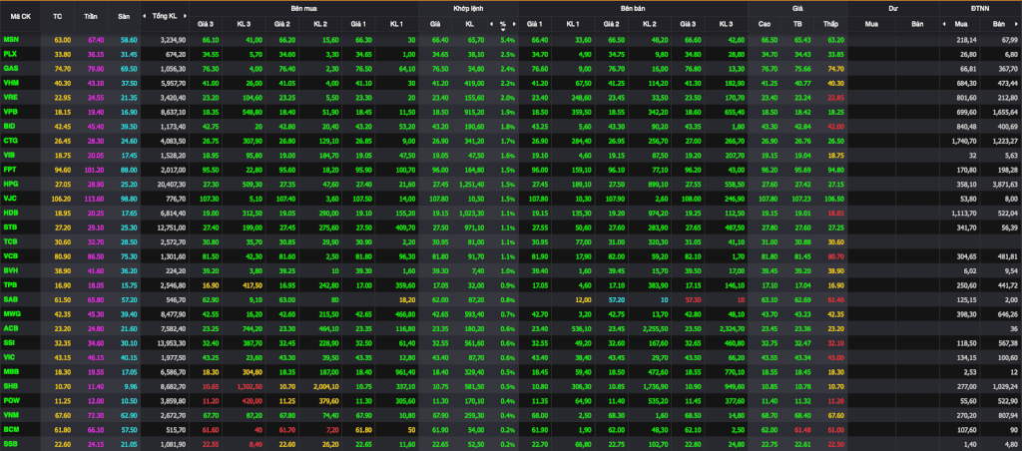Click the left arrow before ĐTNN Mua header
Viewport: 1022px width, 451px height.
click(944, 24)
